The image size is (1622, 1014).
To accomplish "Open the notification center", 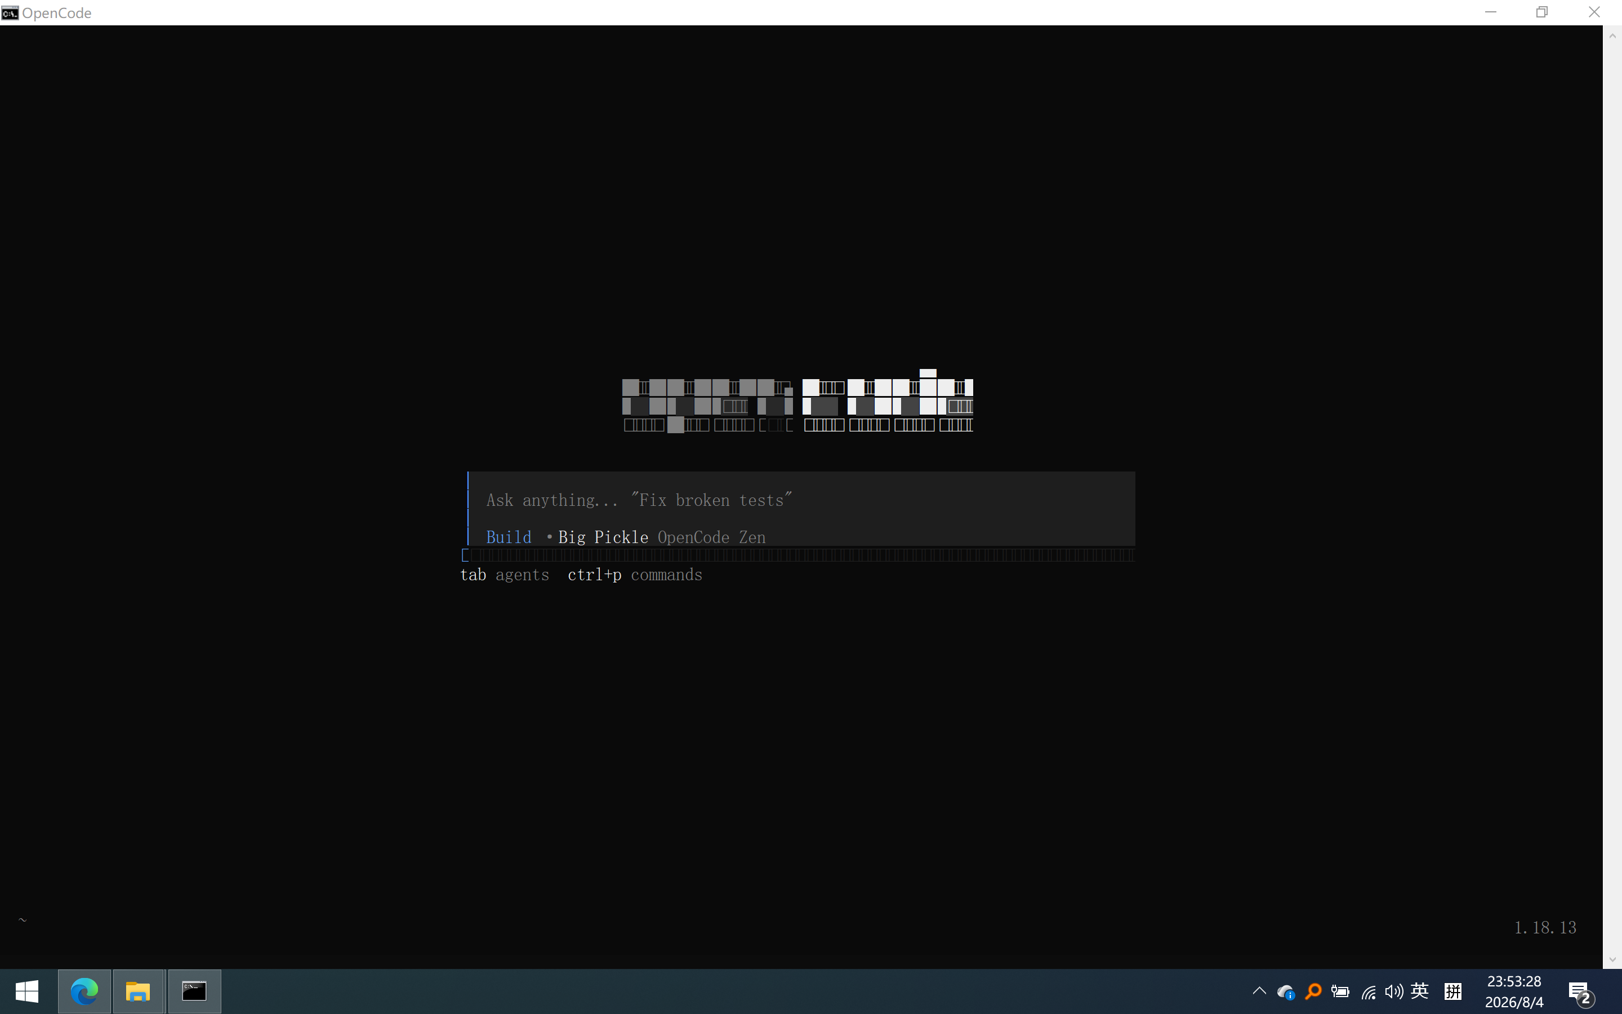I will (1580, 993).
